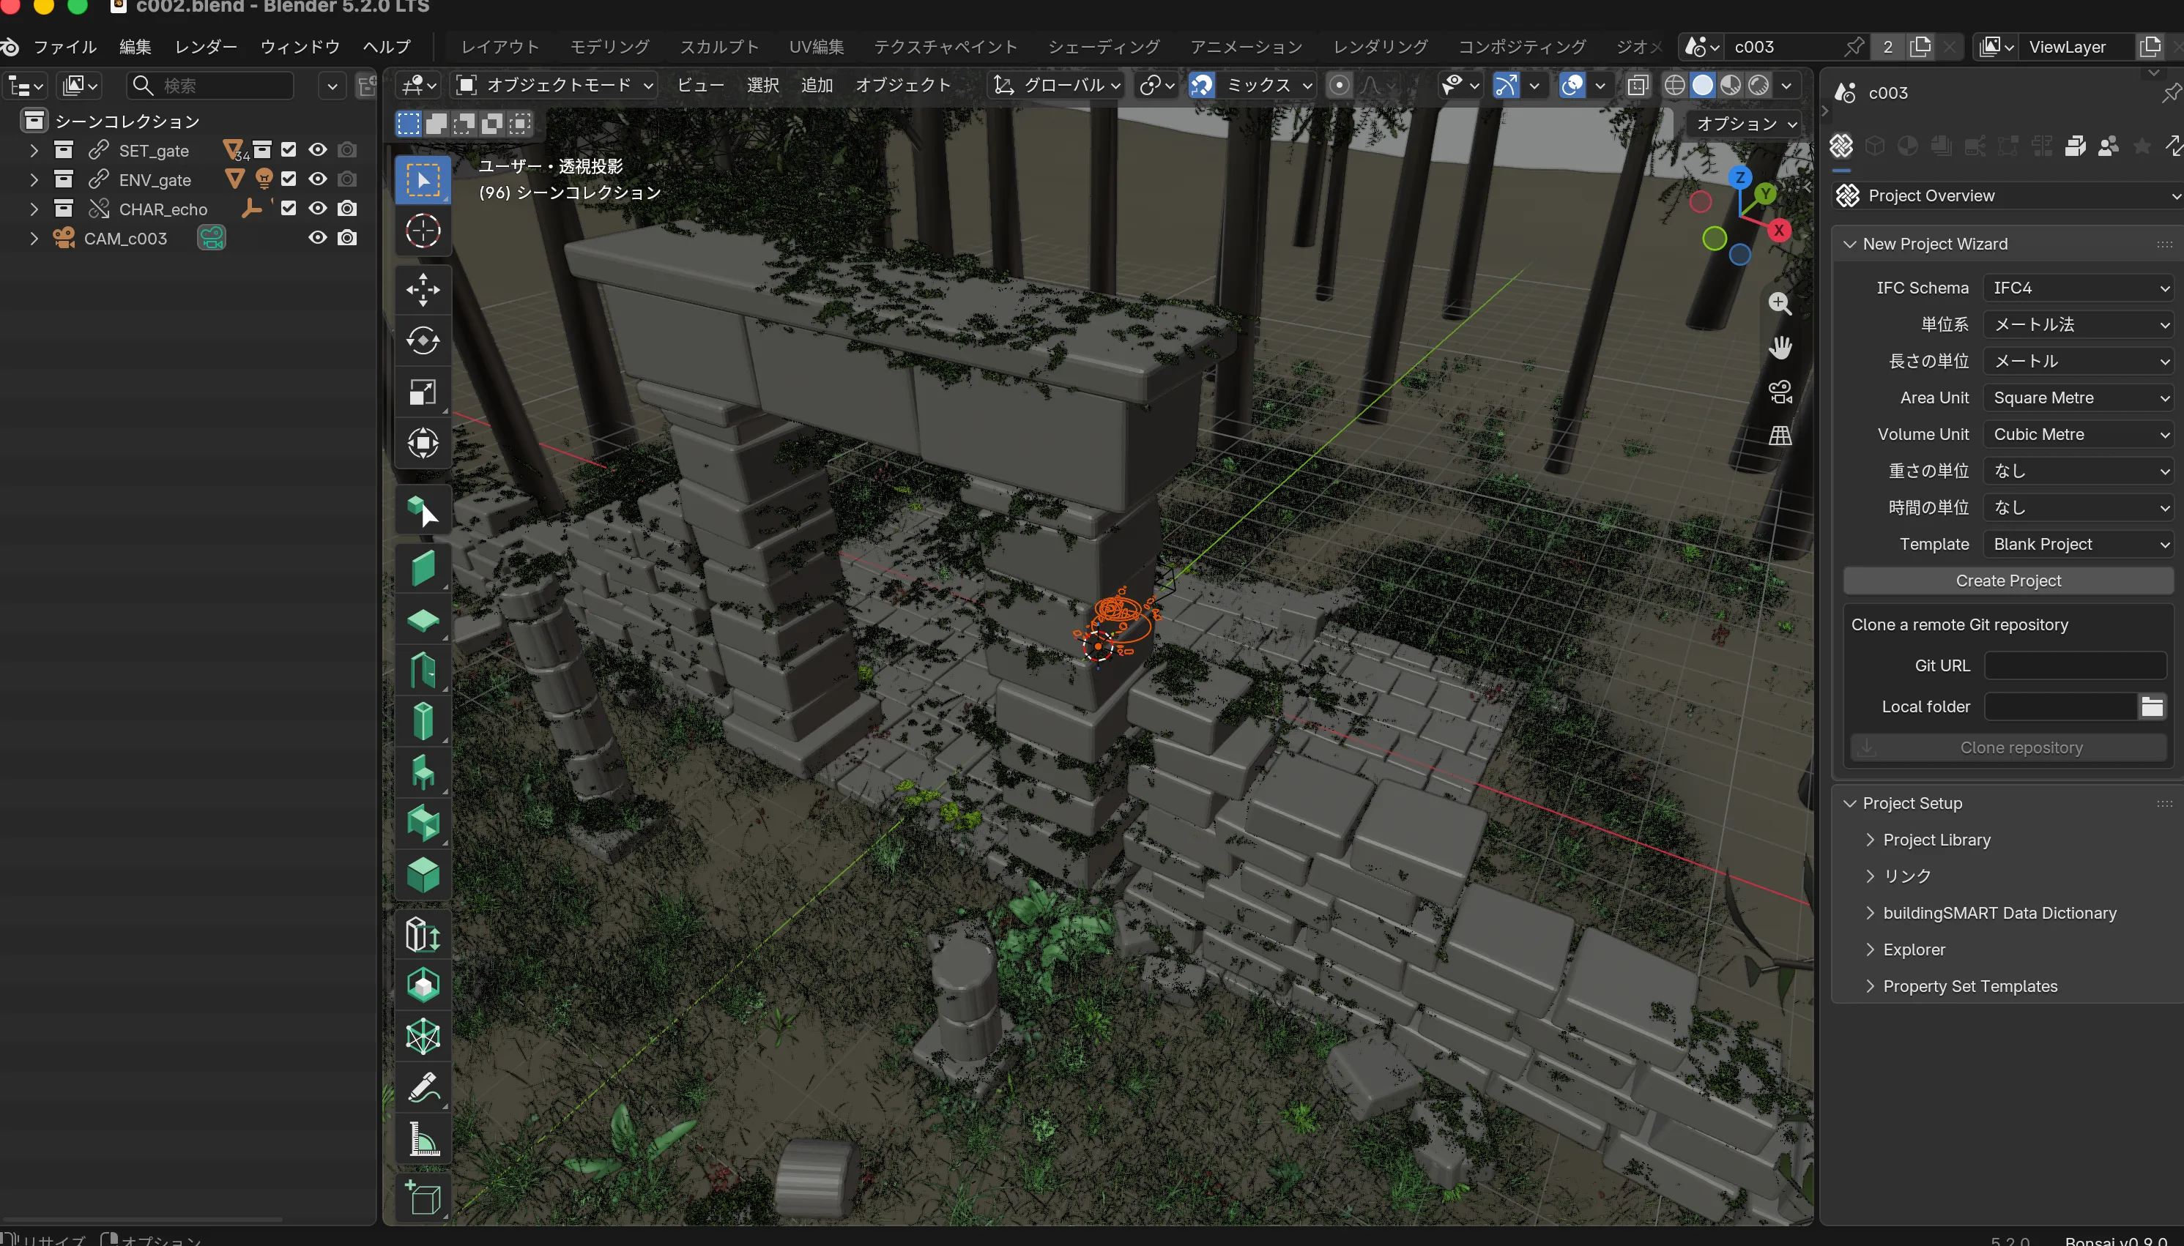
Task: Open the Project Overview selector
Action: (x=2007, y=196)
